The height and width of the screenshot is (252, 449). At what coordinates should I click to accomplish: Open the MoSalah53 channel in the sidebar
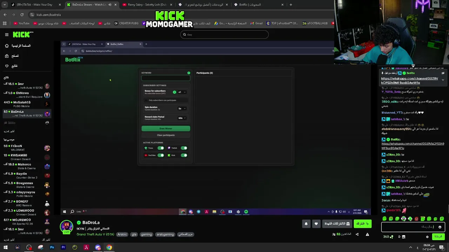[x=27, y=104]
